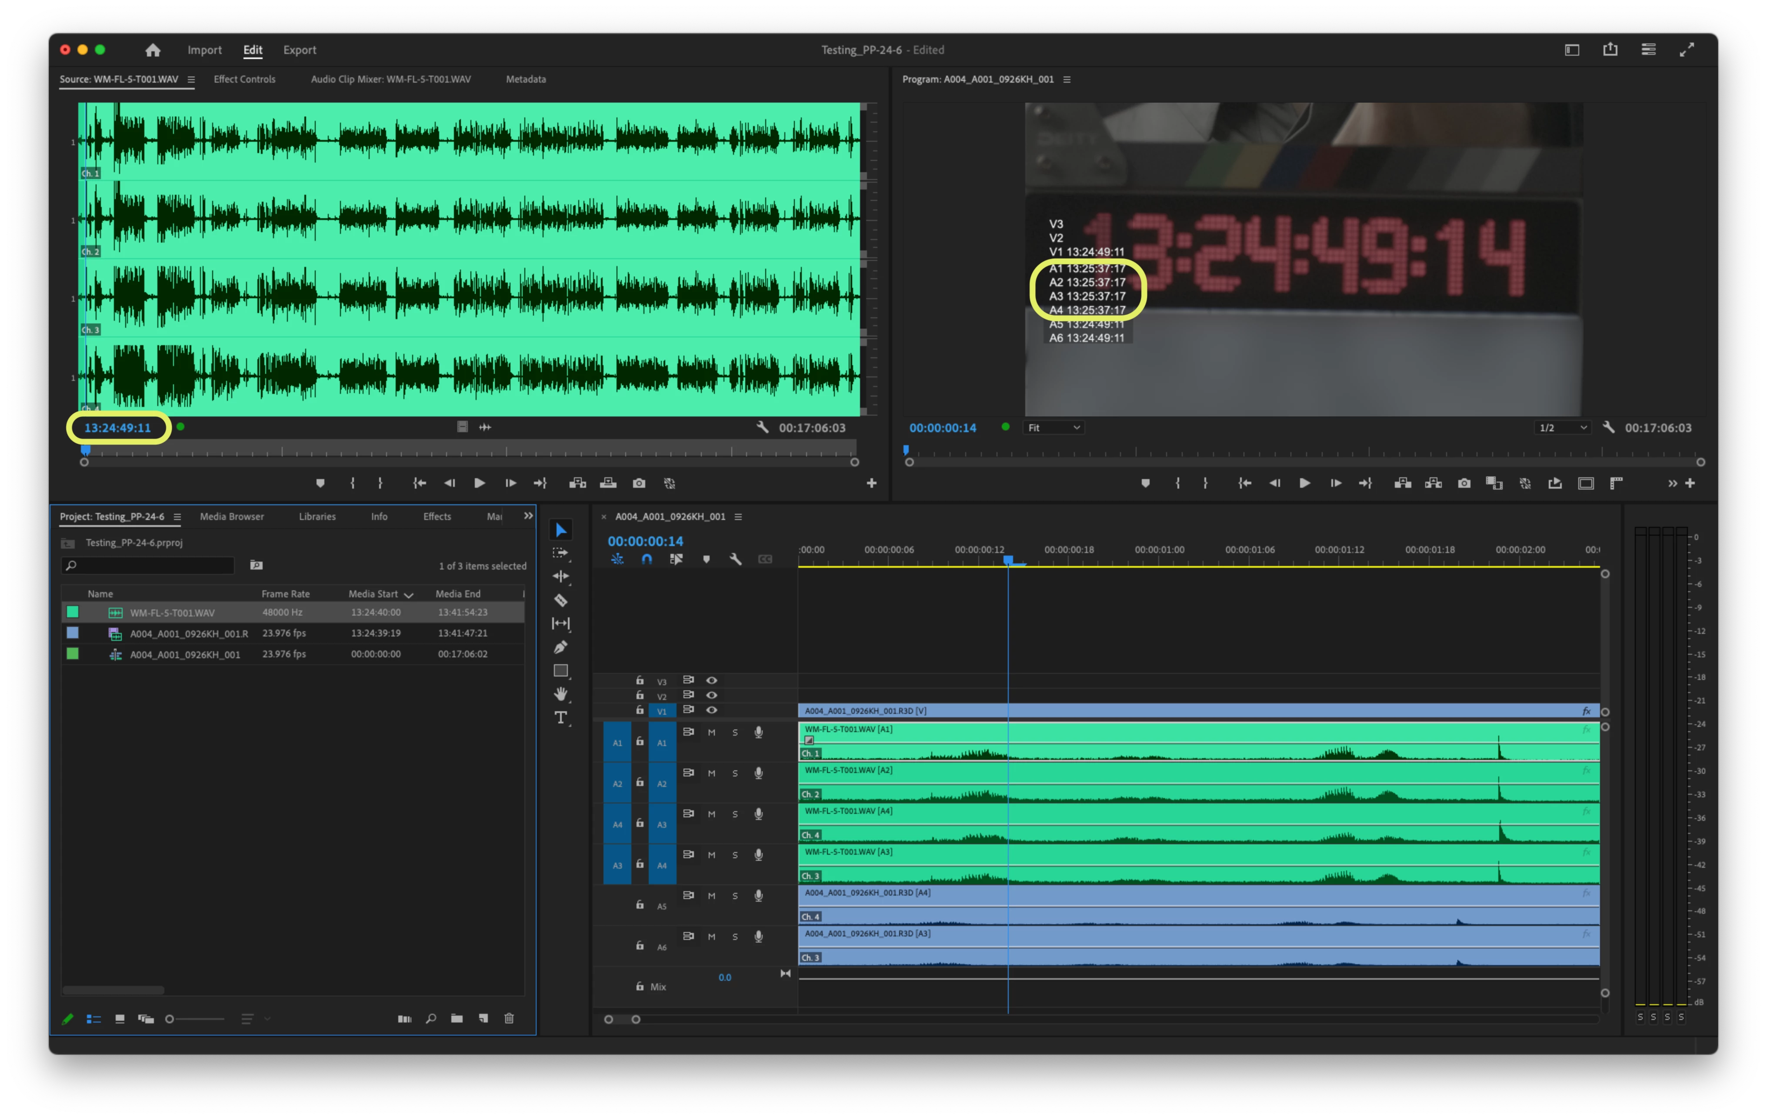Select the Type tool

pyautogui.click(x=560, y=718)
